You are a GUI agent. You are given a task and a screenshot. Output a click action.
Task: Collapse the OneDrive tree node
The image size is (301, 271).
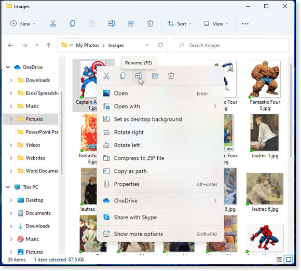[8, 67]
